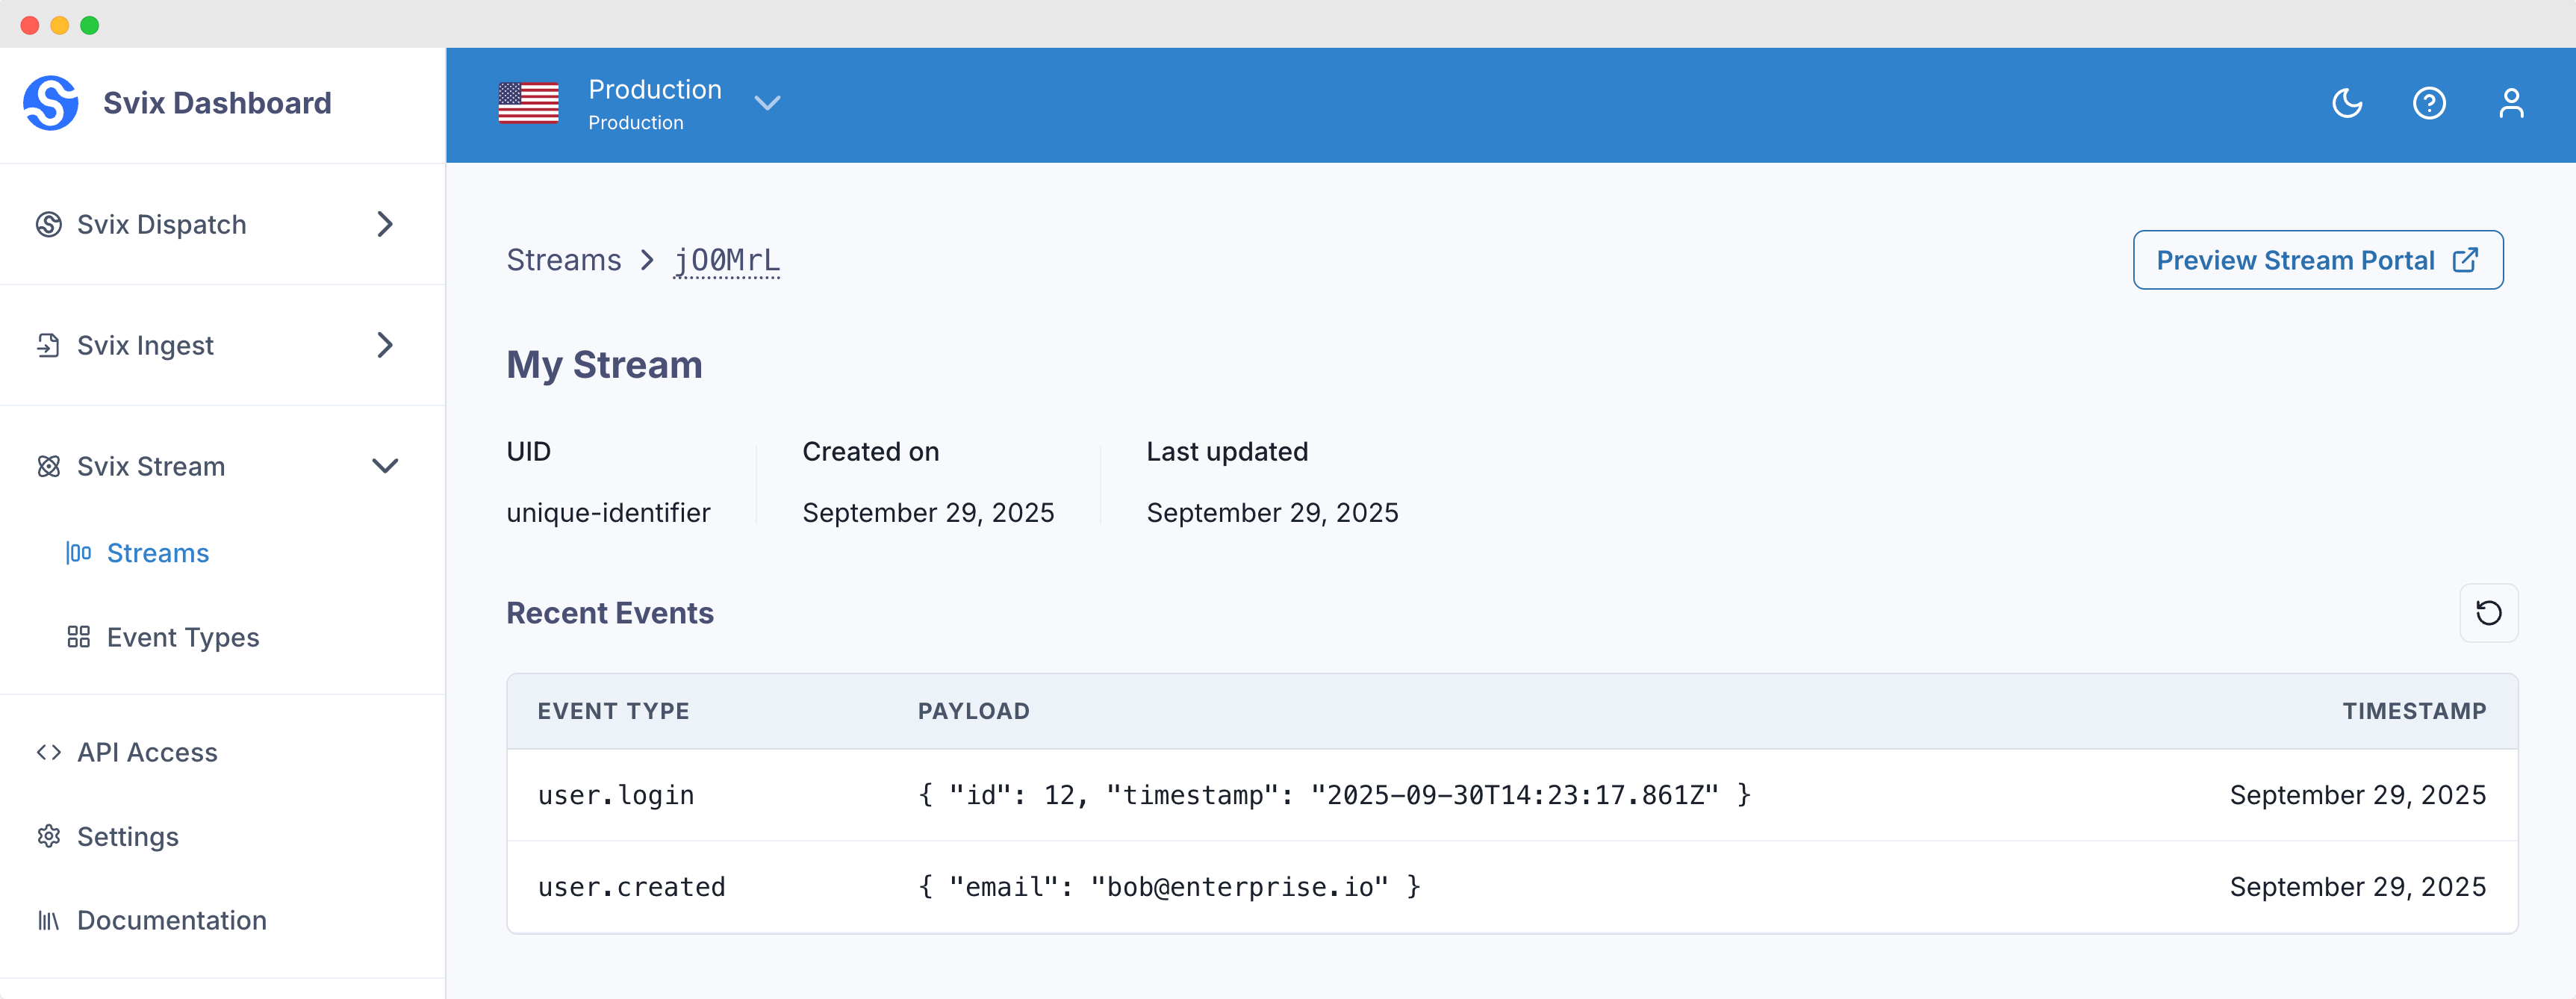Click the Documentation books icon
The height and width of the screenshot is (999, 2576).
pos(49,920)
